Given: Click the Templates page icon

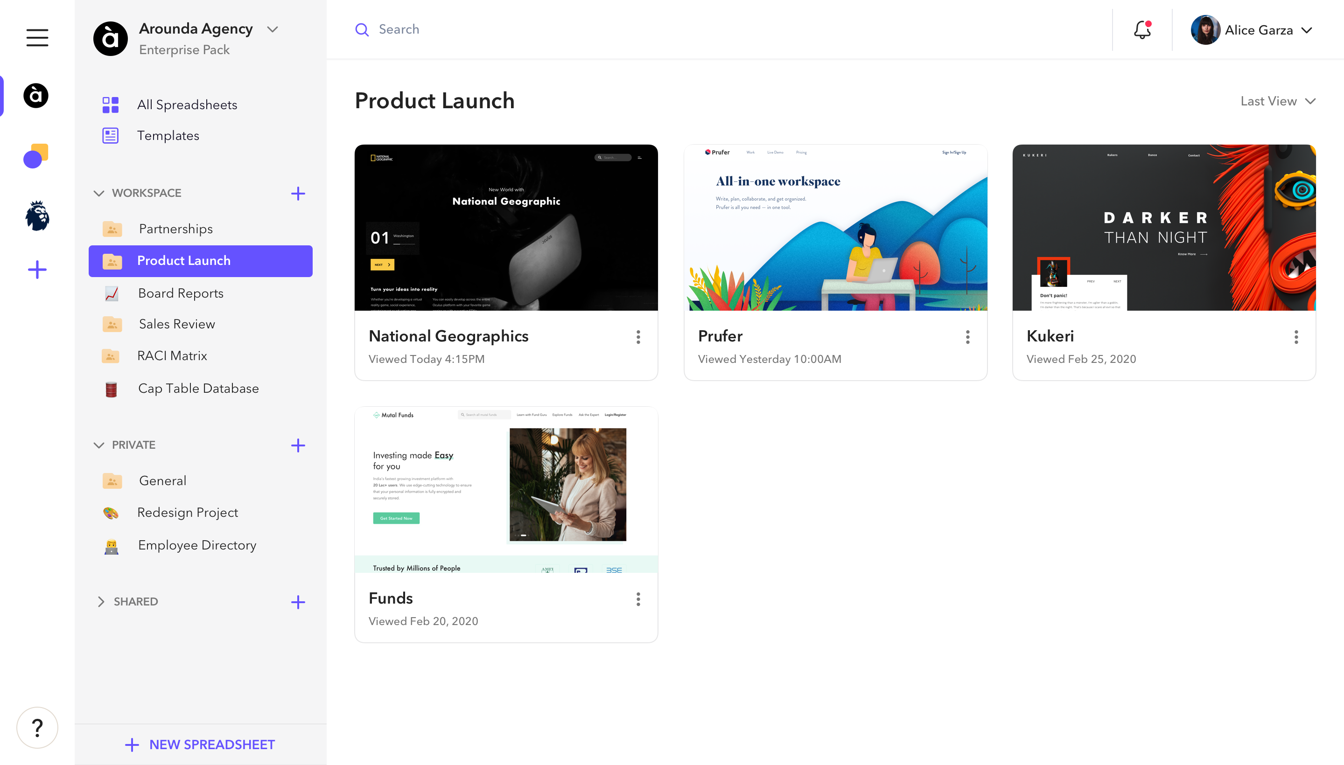Looking at the screenshot, I should [x=111, y=136].
